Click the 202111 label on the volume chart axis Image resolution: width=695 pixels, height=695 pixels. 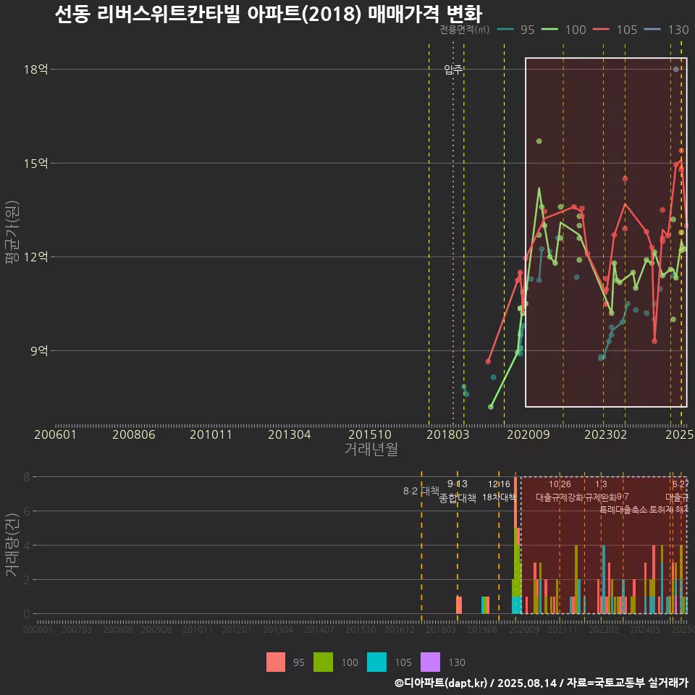point(563,629)
